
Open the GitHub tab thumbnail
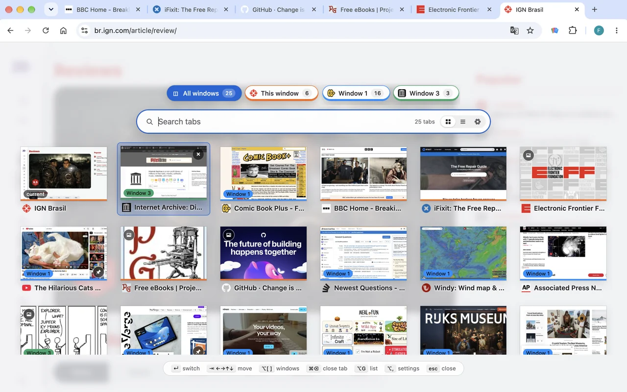(264, 253)
